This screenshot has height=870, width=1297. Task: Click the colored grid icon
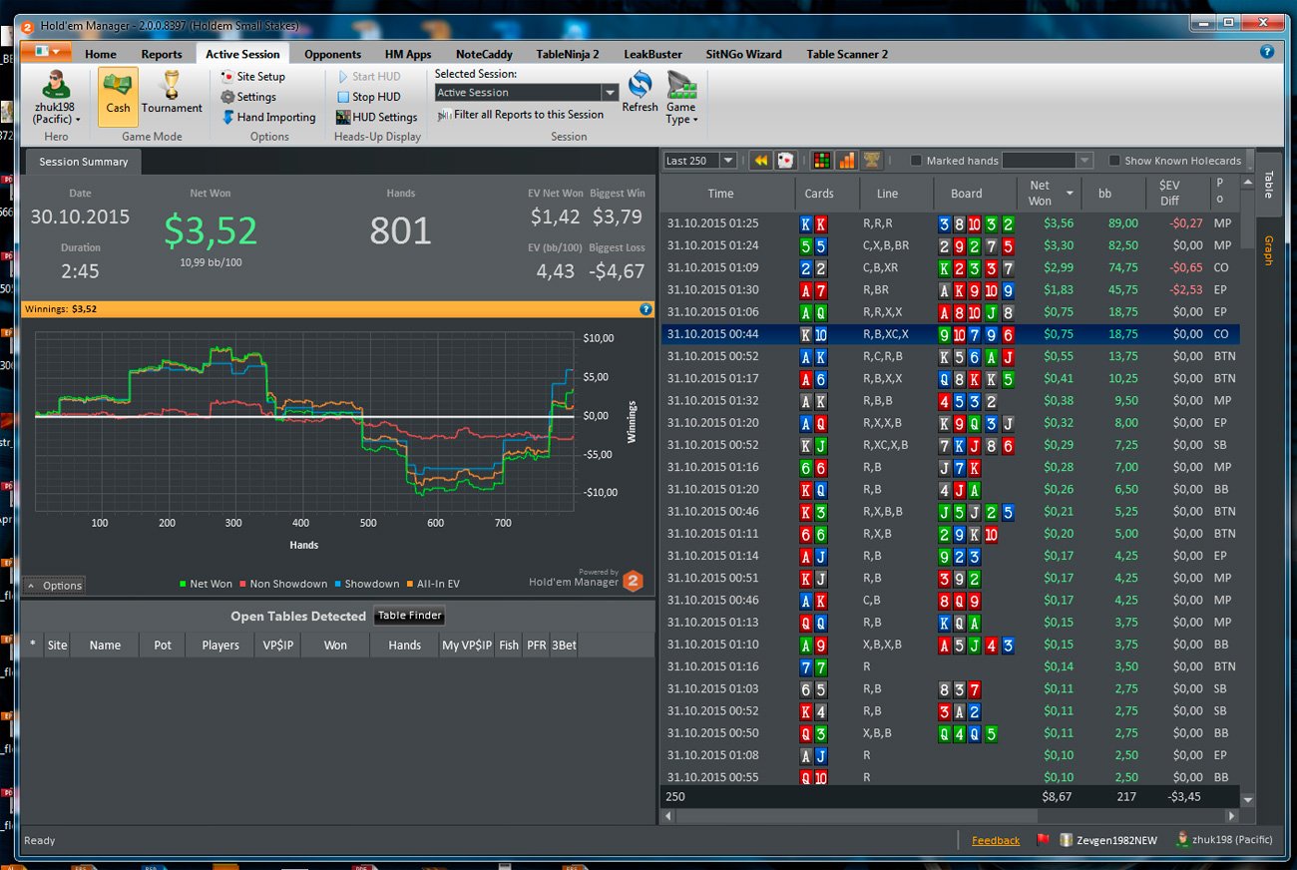tap(821, 161)
